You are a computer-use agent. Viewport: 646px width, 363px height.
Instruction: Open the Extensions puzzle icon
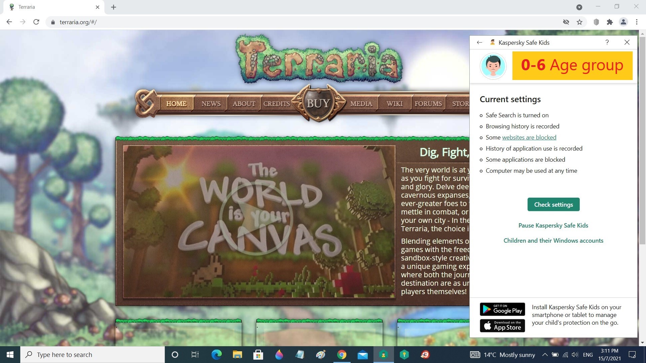[x=610, y=22]
